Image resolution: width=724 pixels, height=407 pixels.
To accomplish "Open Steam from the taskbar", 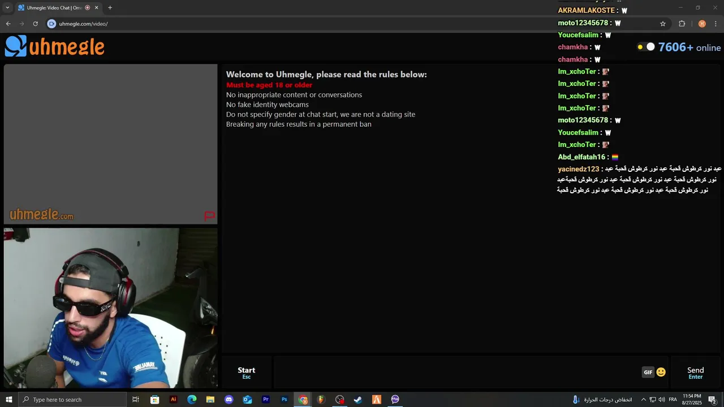I will [x=358, y=400].
